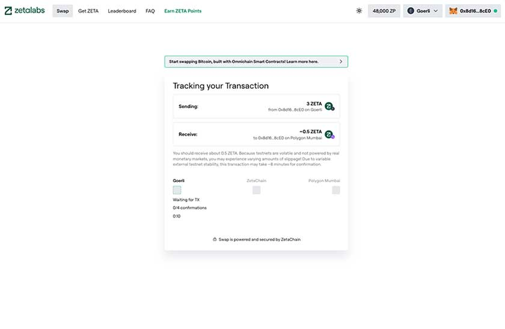505x329 pixels.
Task: Toggle the light/dark theme sun icon
Action: (x=359, y=11)
